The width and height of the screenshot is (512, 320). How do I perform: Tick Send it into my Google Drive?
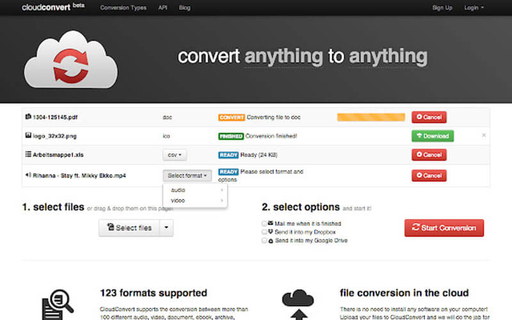coord(264,241)
